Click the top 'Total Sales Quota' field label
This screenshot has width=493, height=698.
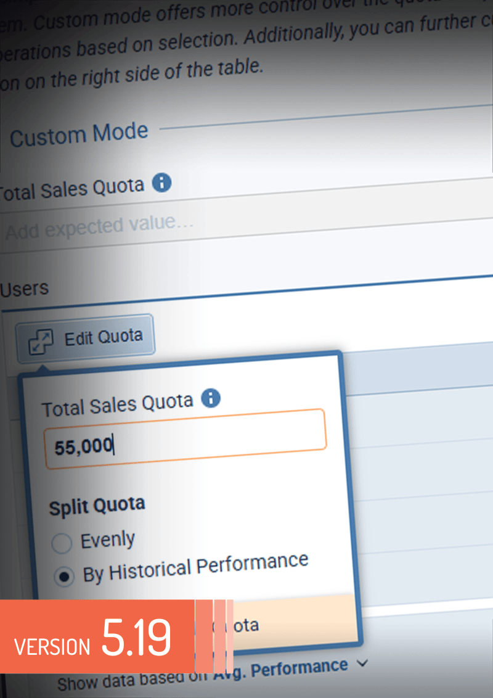(x=73, y=188)
